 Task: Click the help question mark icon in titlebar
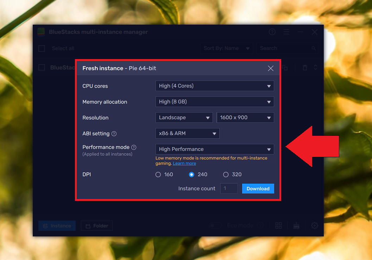click(x=272, y=32)
